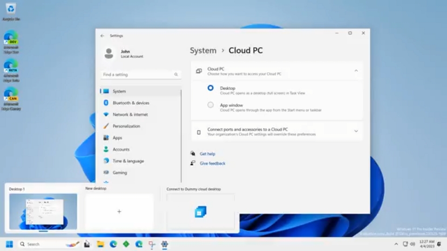
Task: Add a New desktop
Action: 119,211
